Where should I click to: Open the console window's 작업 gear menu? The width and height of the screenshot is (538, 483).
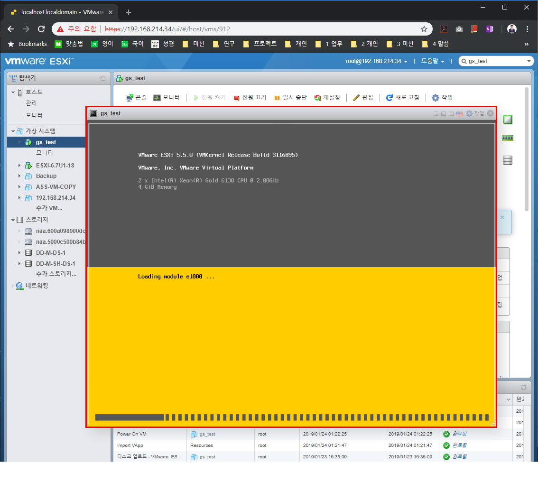coord(475,113)
